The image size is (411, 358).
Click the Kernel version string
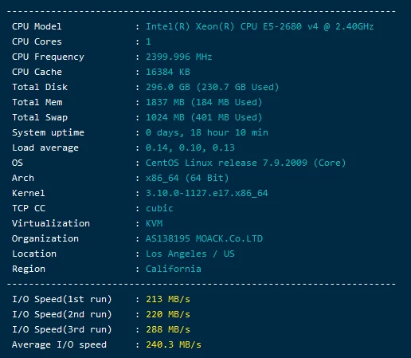(207, 193)
